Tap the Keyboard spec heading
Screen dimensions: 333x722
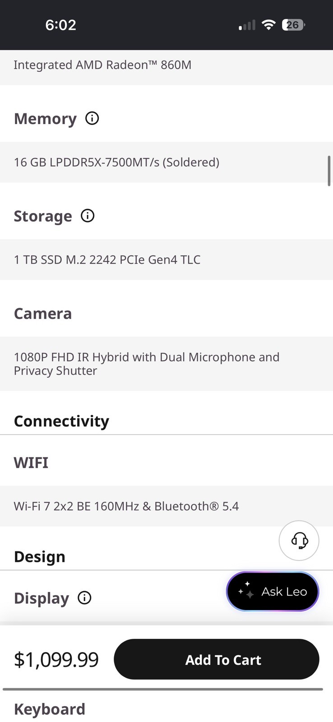click(x=50, y=709)
